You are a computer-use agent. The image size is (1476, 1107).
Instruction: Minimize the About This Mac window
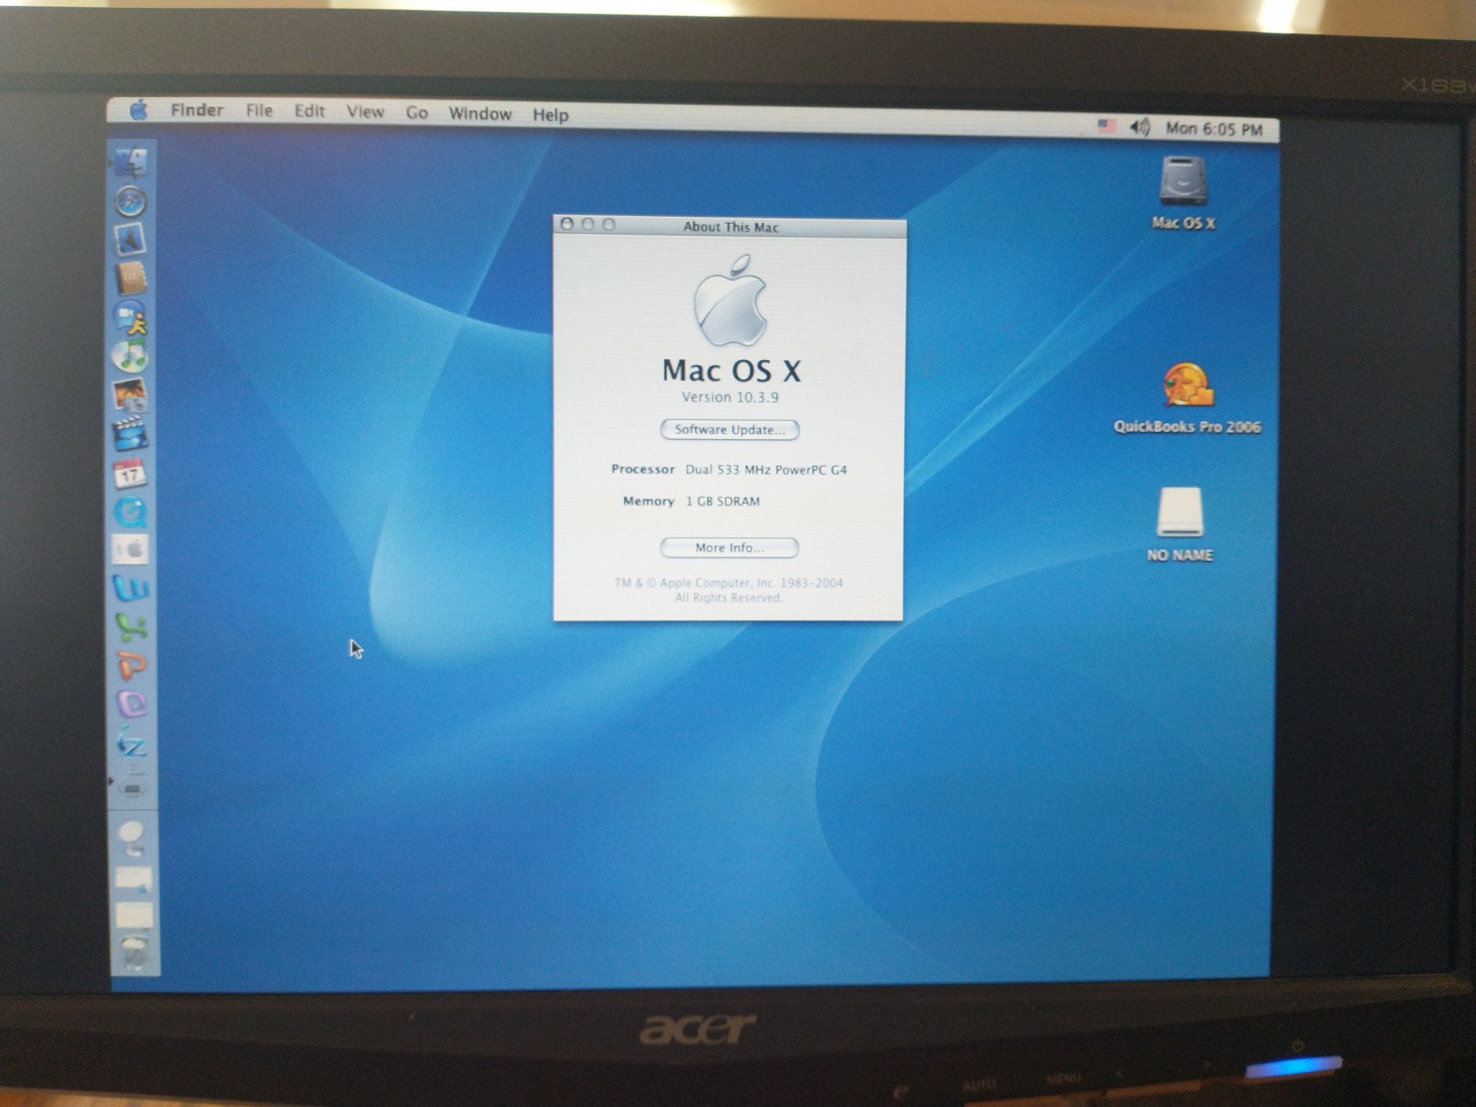pos(588,224)
